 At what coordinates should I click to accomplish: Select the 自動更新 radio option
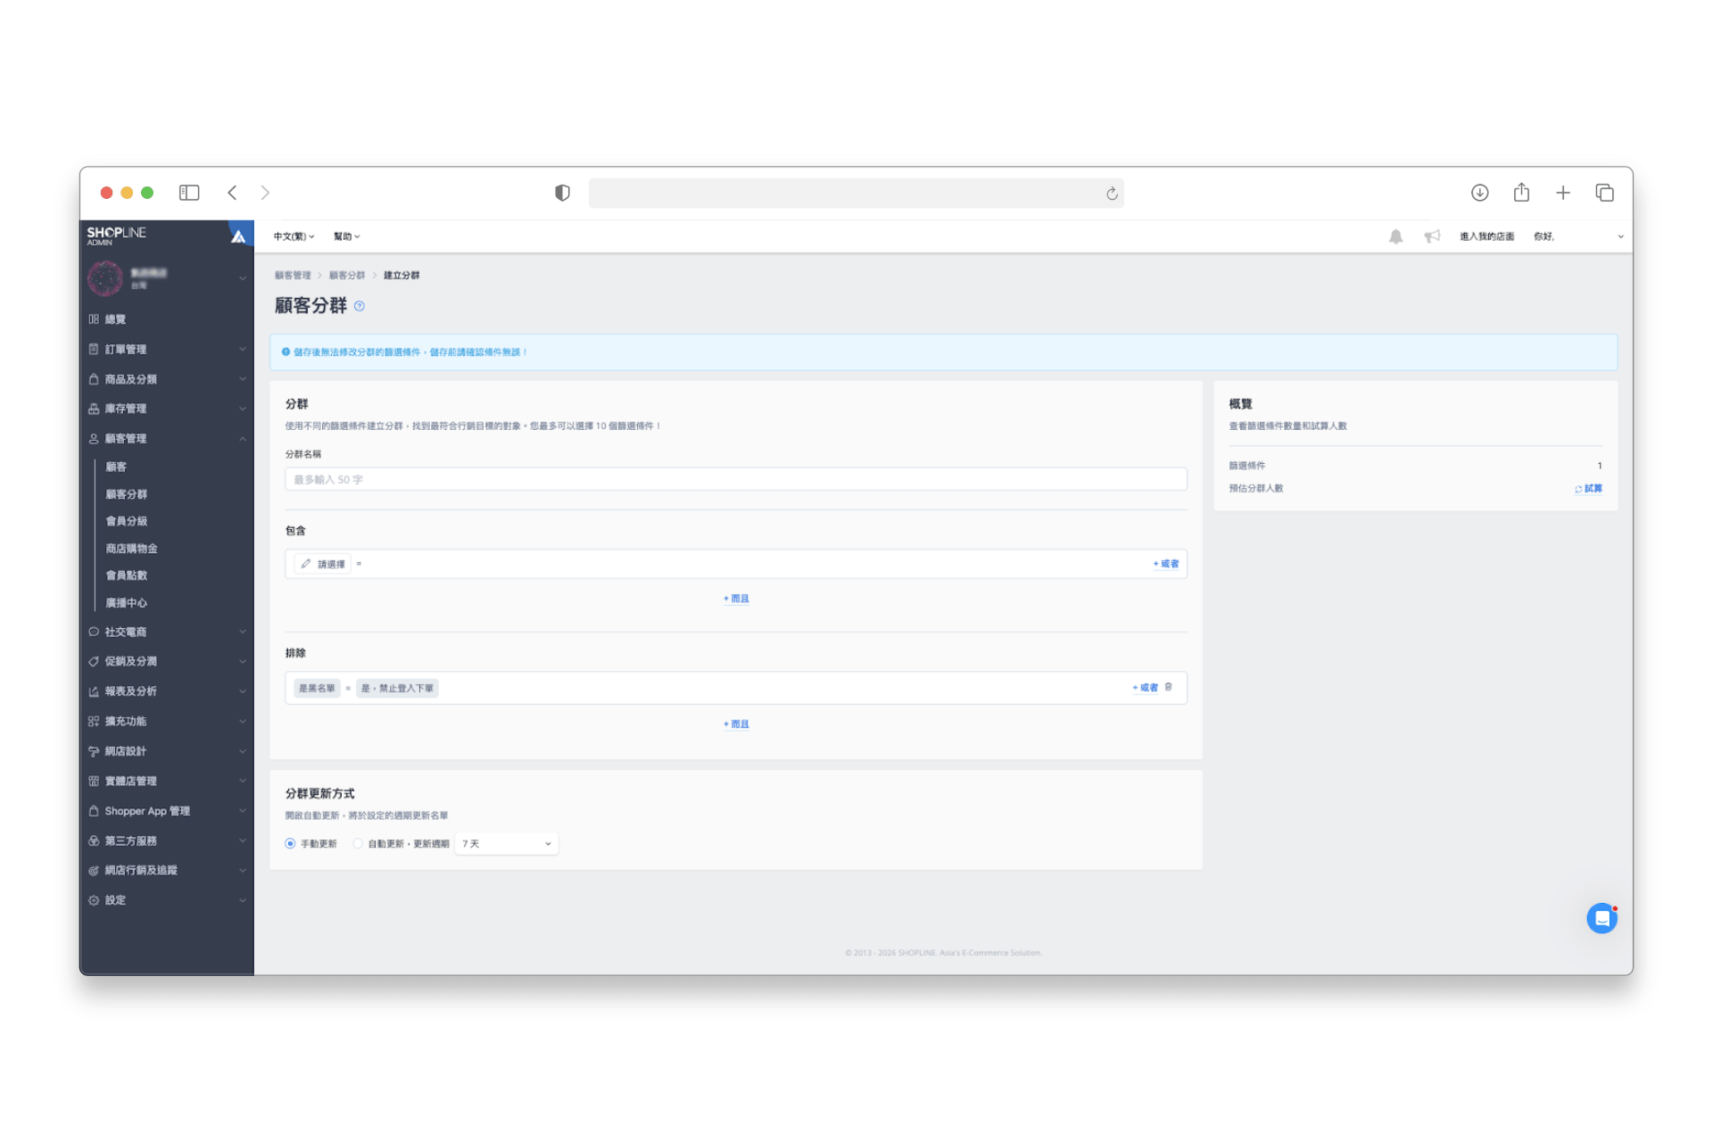(x=358, y=843)
